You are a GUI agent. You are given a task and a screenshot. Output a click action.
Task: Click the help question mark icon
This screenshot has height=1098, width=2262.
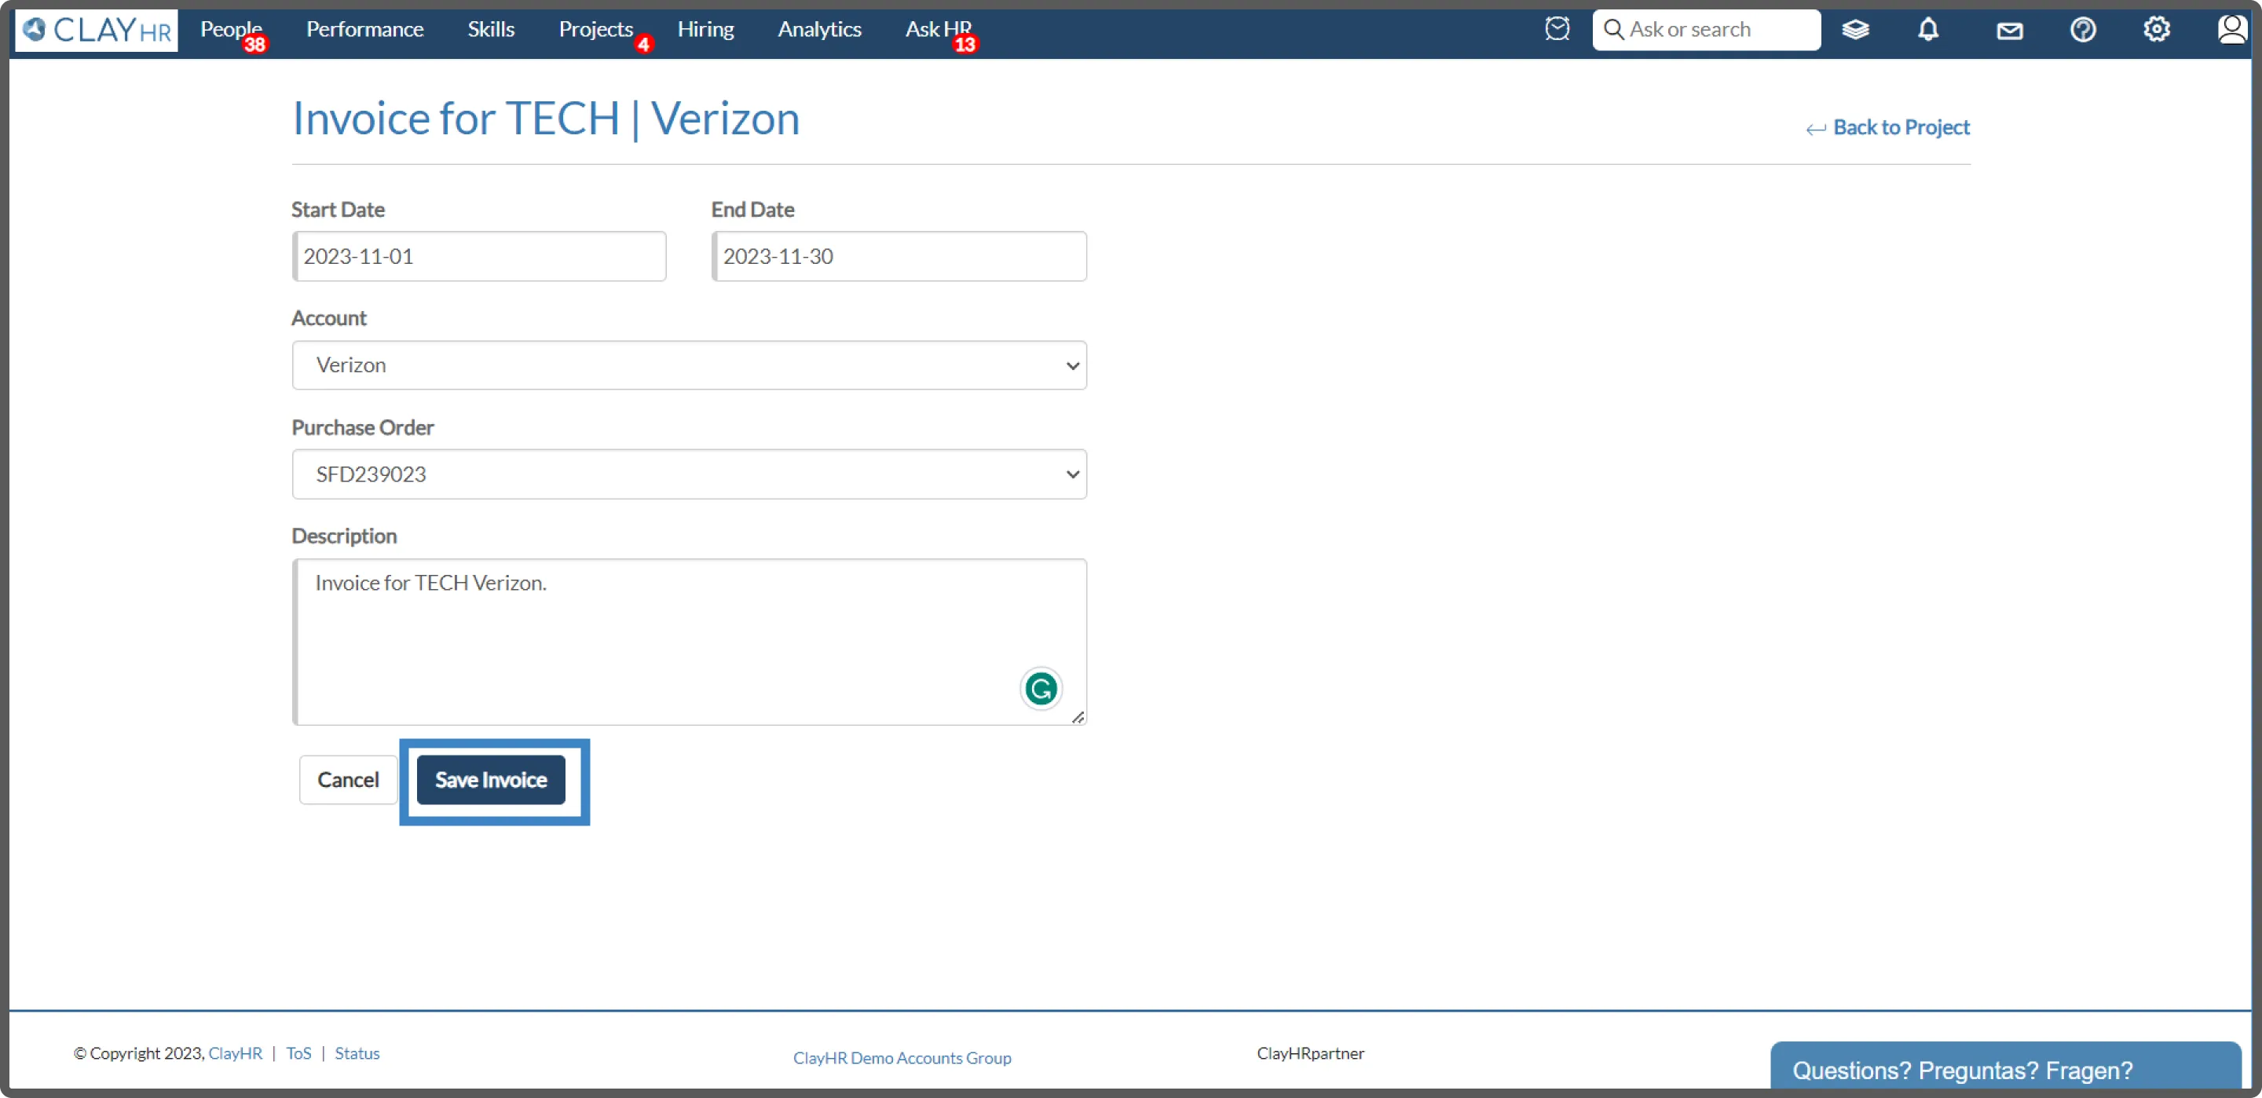pos(2082,30)
